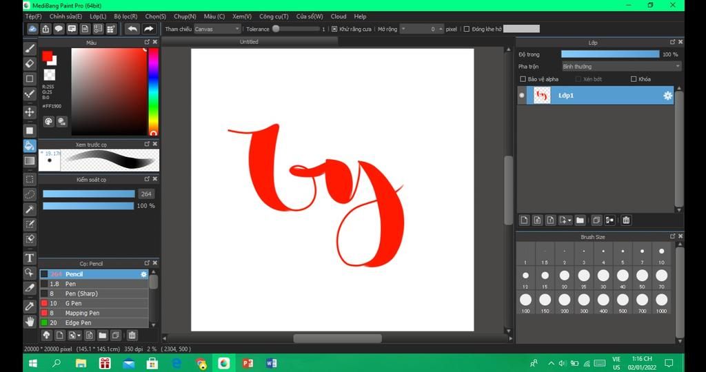
Task: Click the Lớp1 layer thumbnail
Action: point(542,95)
